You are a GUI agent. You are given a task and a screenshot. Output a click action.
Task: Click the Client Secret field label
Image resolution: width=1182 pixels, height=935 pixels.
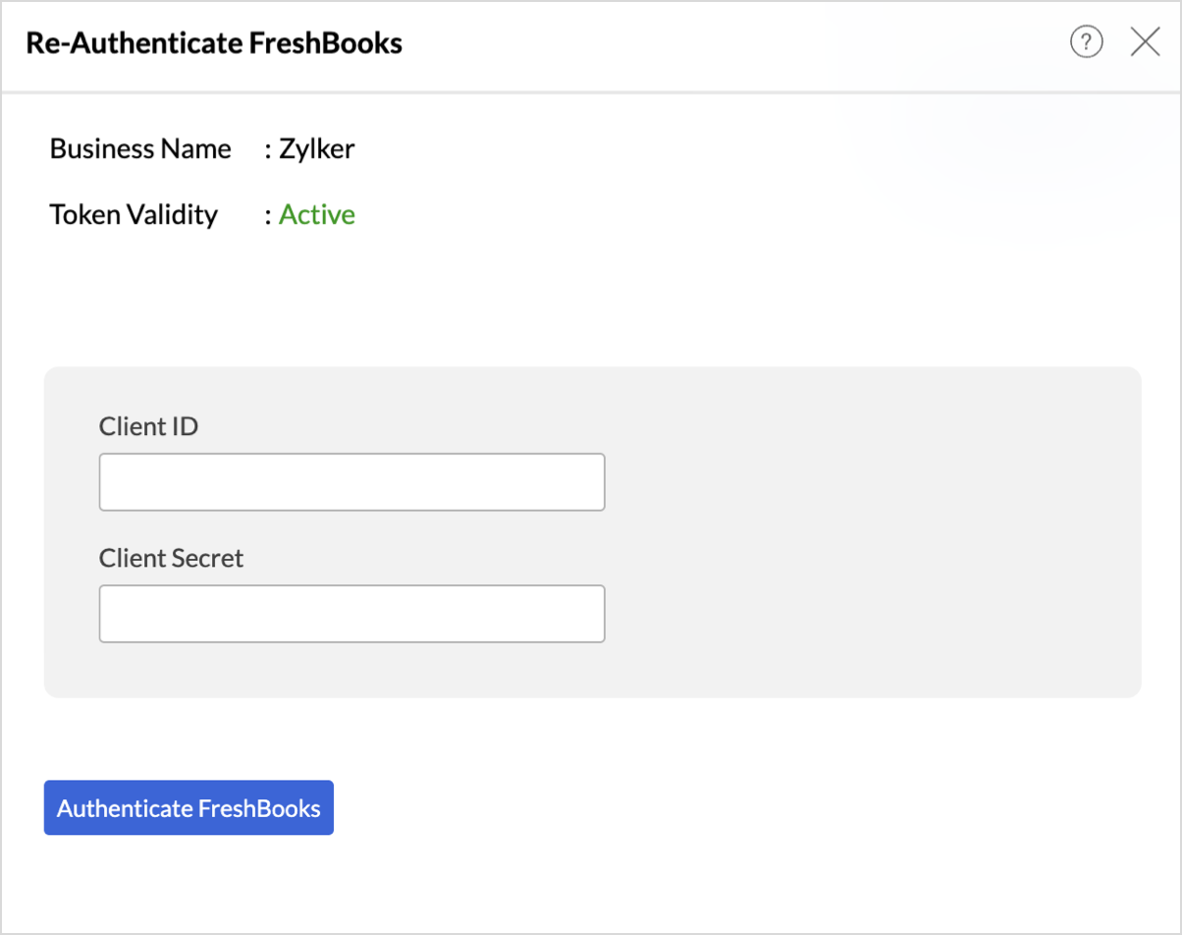[x=171, y=558]
